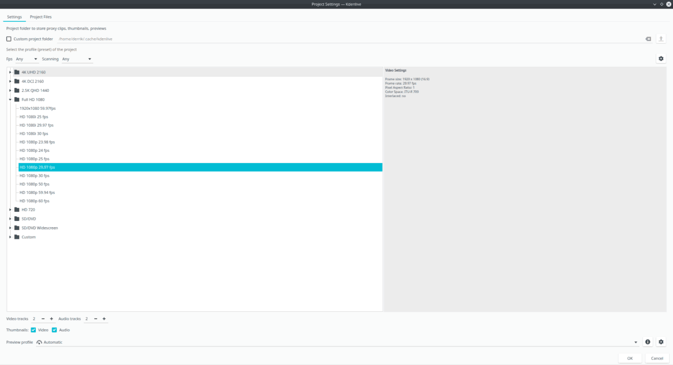Show info about the preview profile
The width and height of the screenshot is (673, 365).
(x=648, y=341)
